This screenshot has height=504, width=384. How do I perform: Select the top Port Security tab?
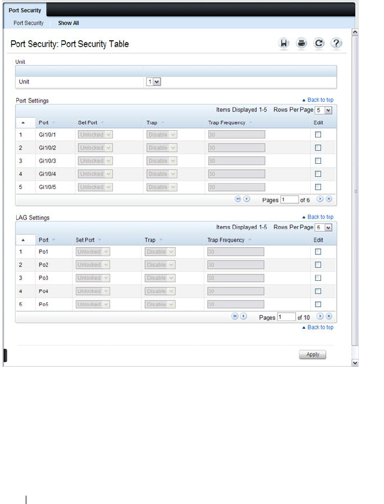click(25, 10)
